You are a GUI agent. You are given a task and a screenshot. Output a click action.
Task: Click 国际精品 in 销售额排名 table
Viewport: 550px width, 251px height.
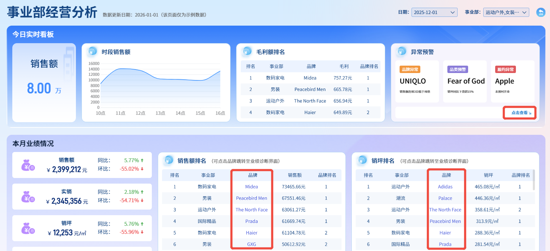[207, 222]
